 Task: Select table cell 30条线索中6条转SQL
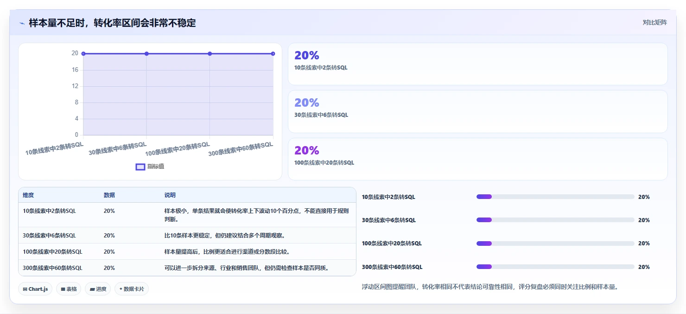(x=49, y=236)
